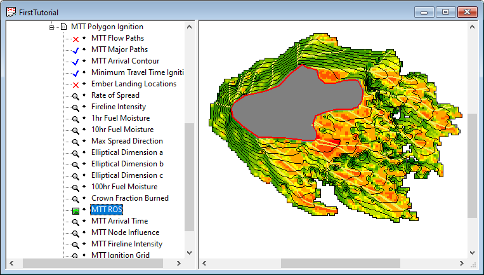The height and width of the screenshot is (275, 484).
Task: Toggle the red X beside Ember Landing Locations
Action: 75,84
